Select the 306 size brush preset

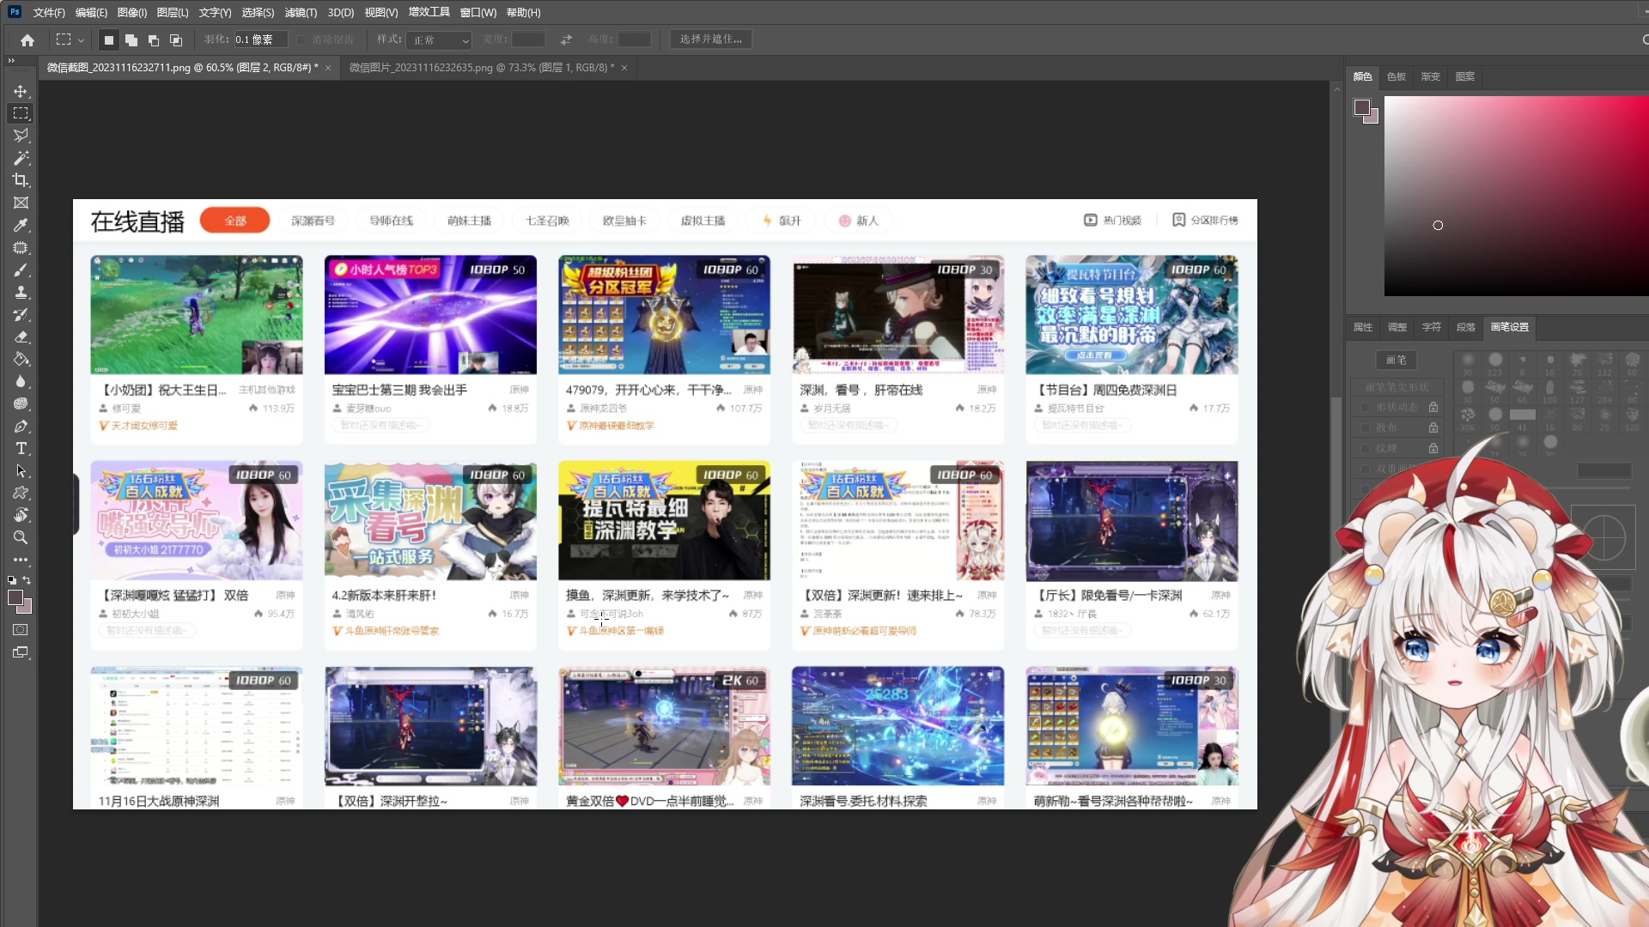point(1468,419)
